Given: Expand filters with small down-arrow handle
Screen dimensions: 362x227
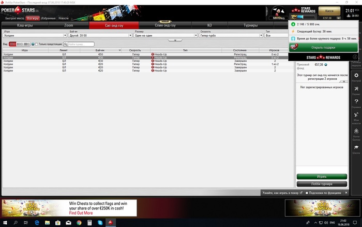Looking at the screenshot, I should pos(175,40).
